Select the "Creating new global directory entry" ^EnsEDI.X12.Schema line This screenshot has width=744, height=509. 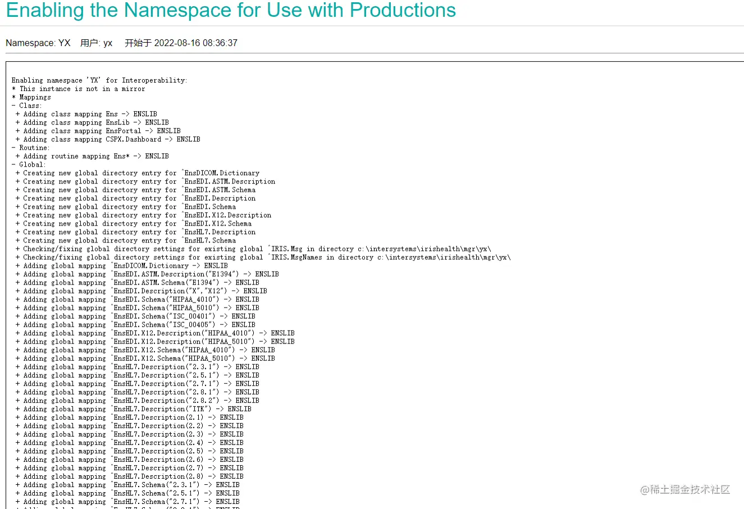click(134, 223)
